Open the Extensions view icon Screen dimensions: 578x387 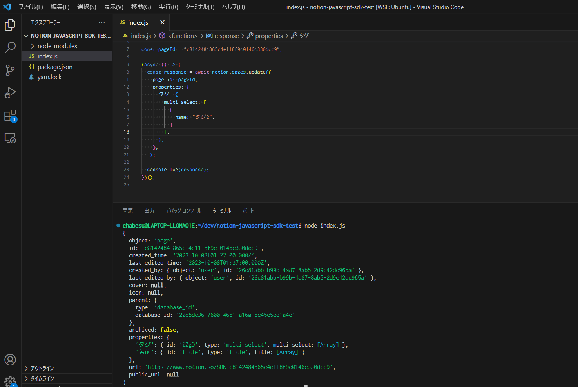[x=10, y=116]
